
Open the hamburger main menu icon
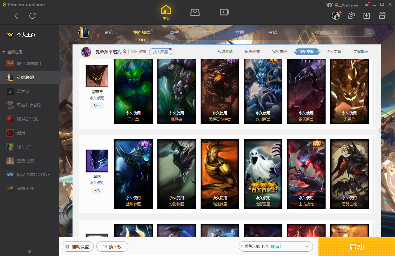367,4
